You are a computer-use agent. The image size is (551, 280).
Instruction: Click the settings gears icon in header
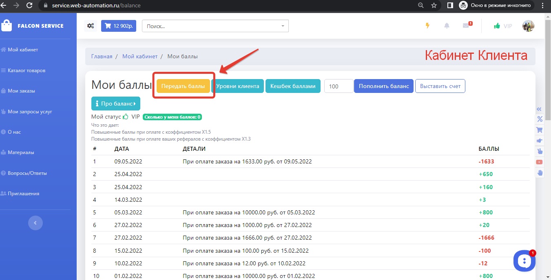(x=91, y=26)
